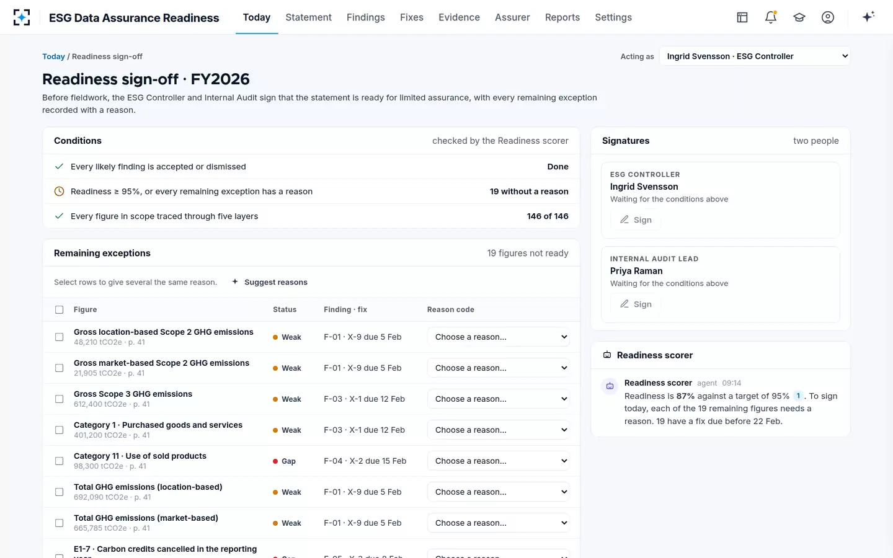Open the Acting as role dropdown
The width and height of the screenshot is (893, 558).
click(755, 56)
